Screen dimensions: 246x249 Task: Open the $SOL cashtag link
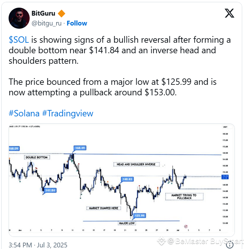coord(19,40)
